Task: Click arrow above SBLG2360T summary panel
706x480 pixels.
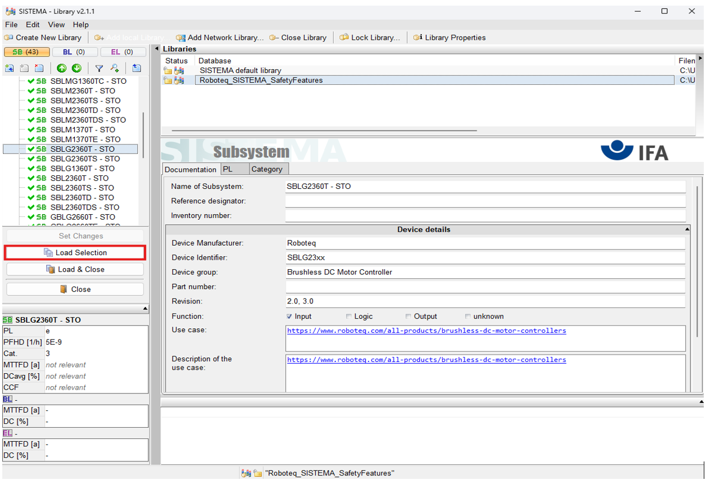Action: coord(145,309)
